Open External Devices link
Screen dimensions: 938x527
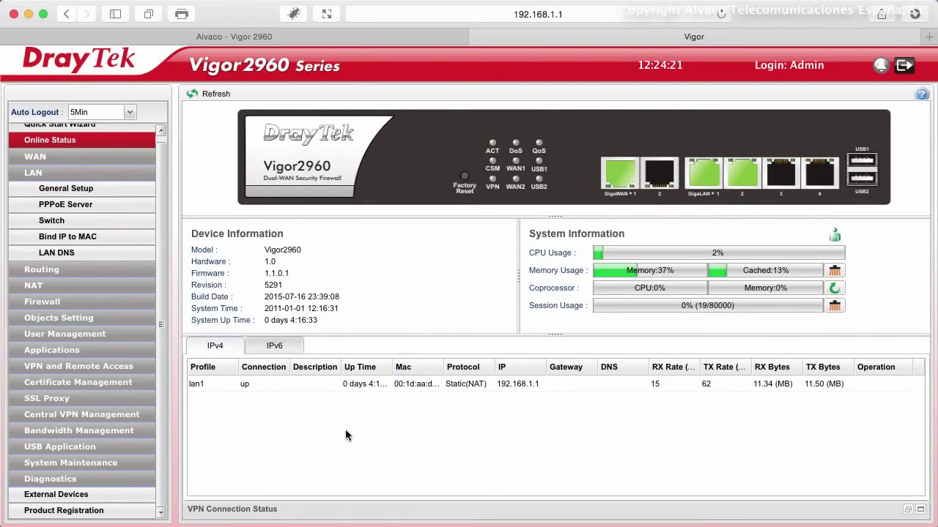tap(82, 494)
